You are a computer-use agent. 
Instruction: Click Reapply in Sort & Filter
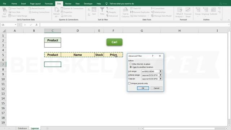[x=111, y=12]
